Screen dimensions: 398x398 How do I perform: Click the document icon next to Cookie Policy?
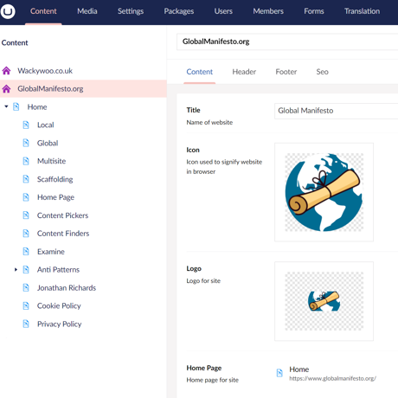[x=26, y=305]
